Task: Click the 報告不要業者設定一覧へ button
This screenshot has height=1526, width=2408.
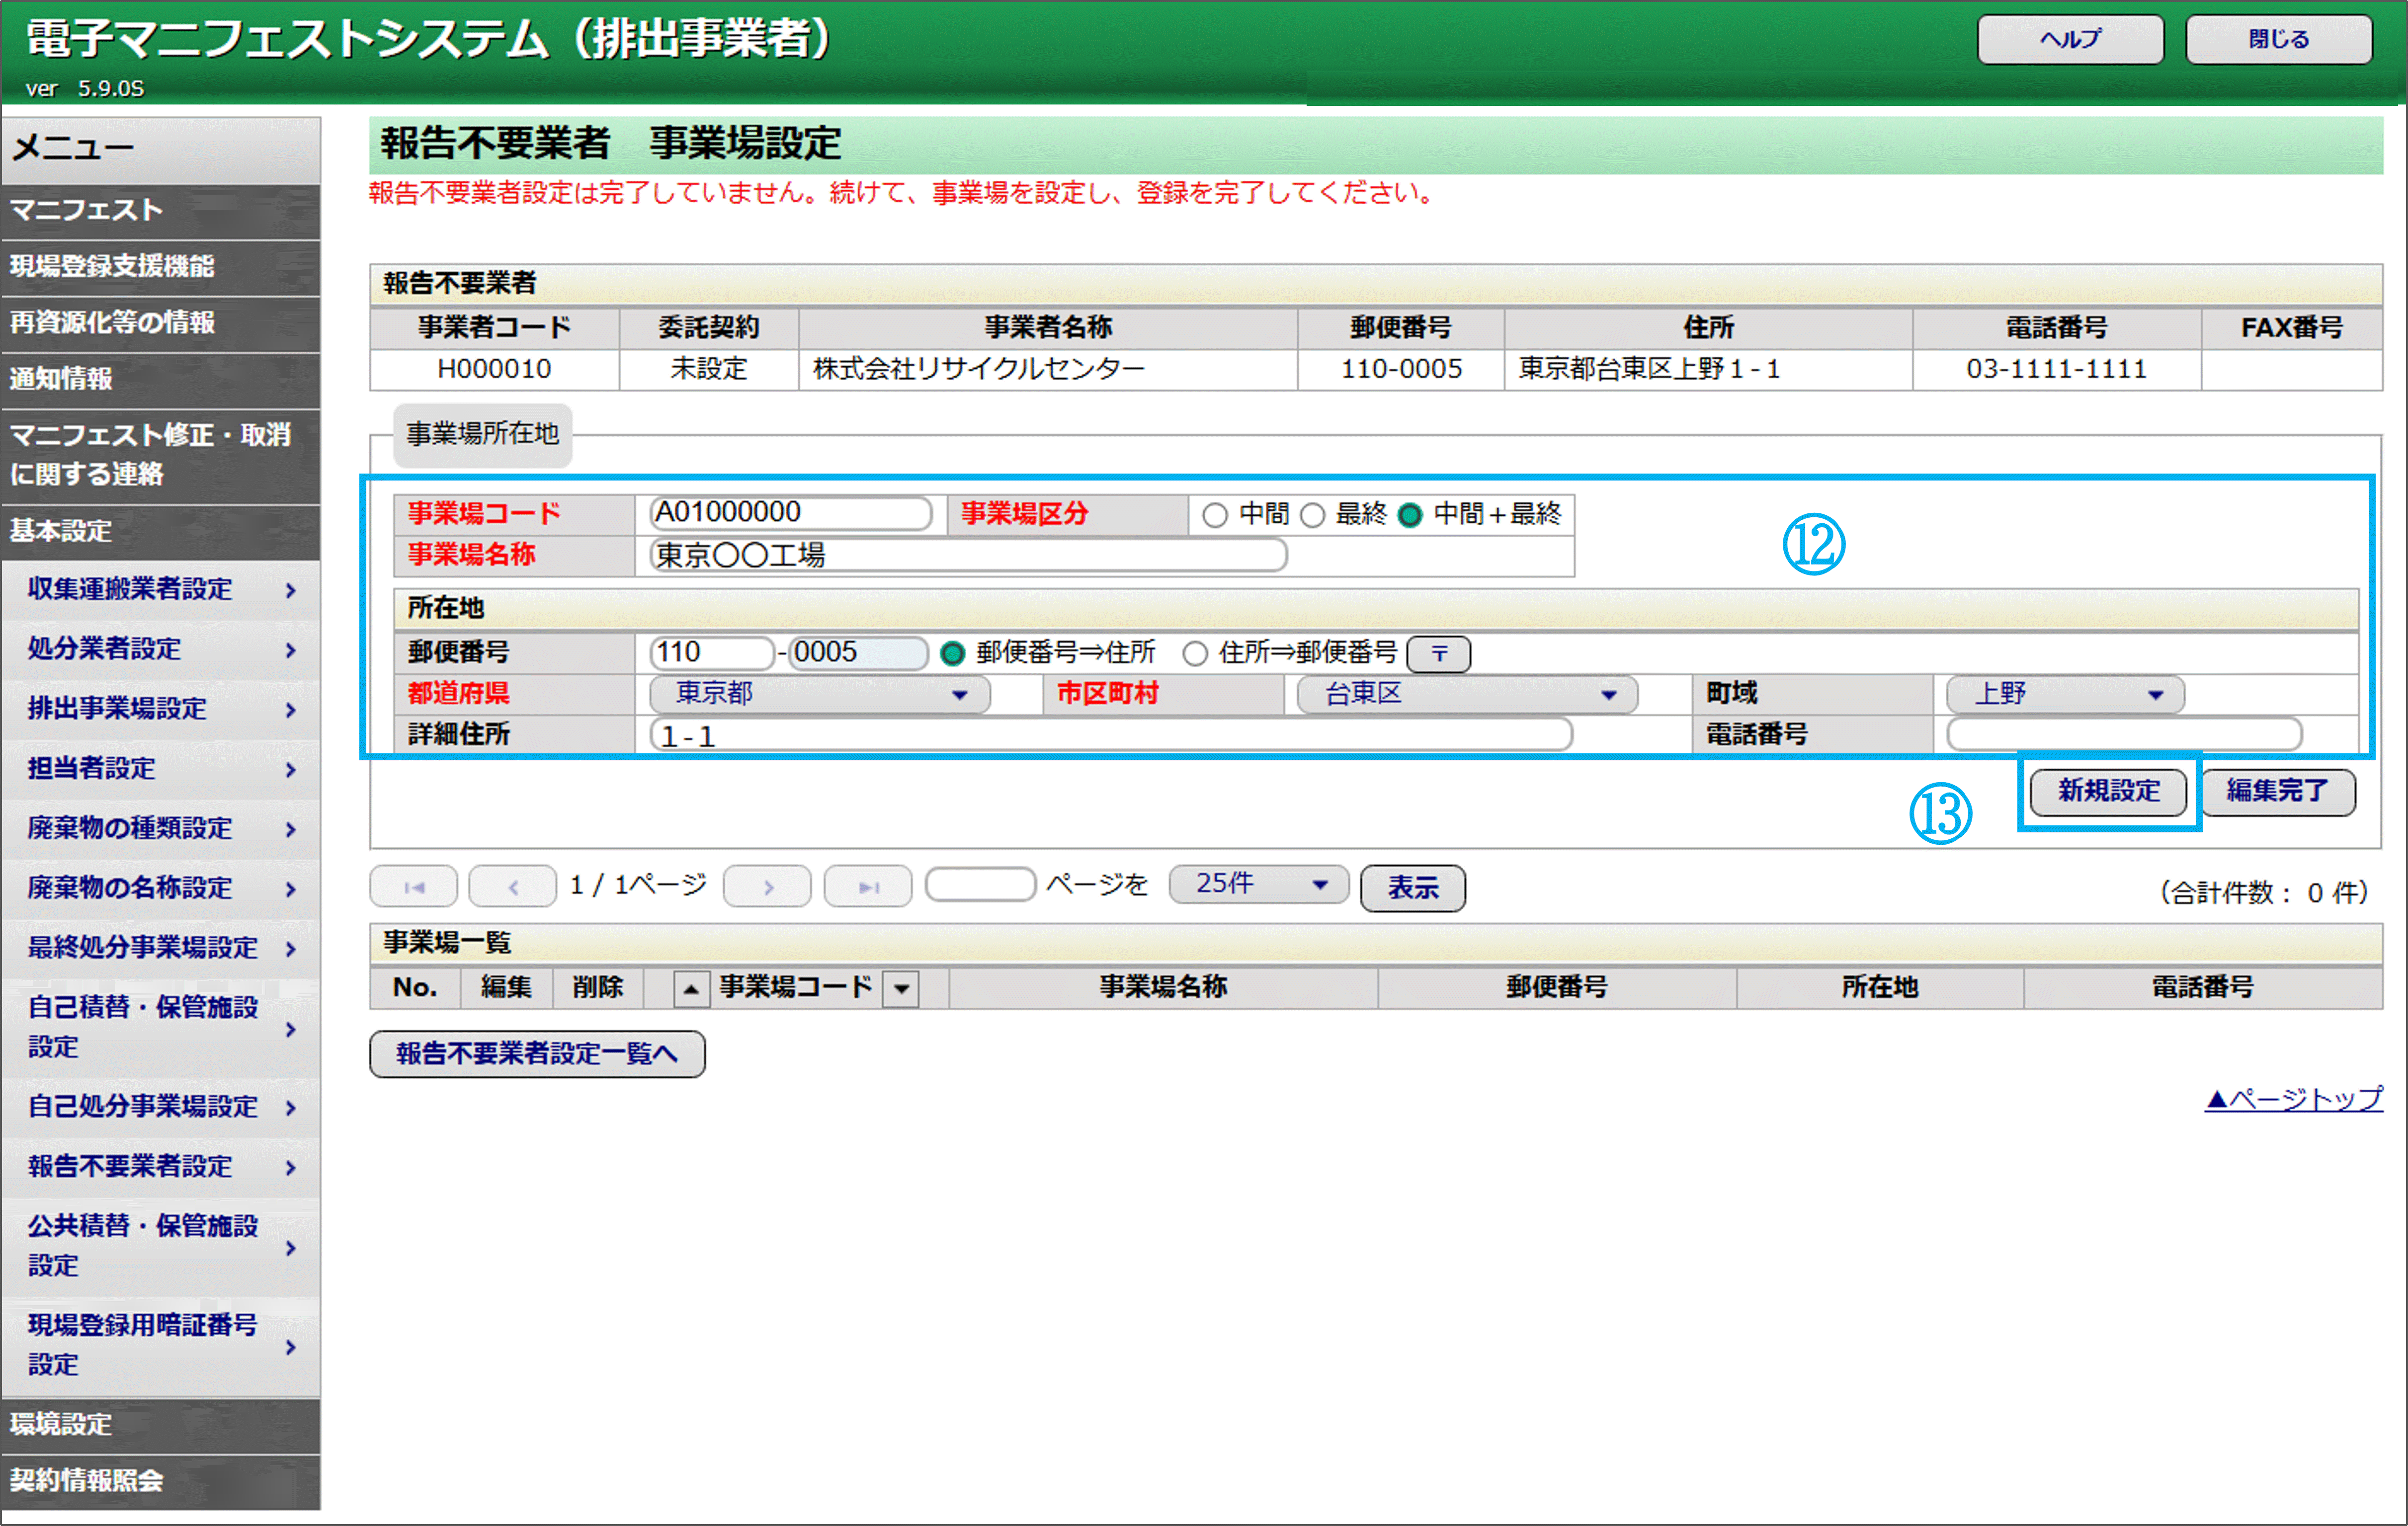Action: (x=537, y=1054)
